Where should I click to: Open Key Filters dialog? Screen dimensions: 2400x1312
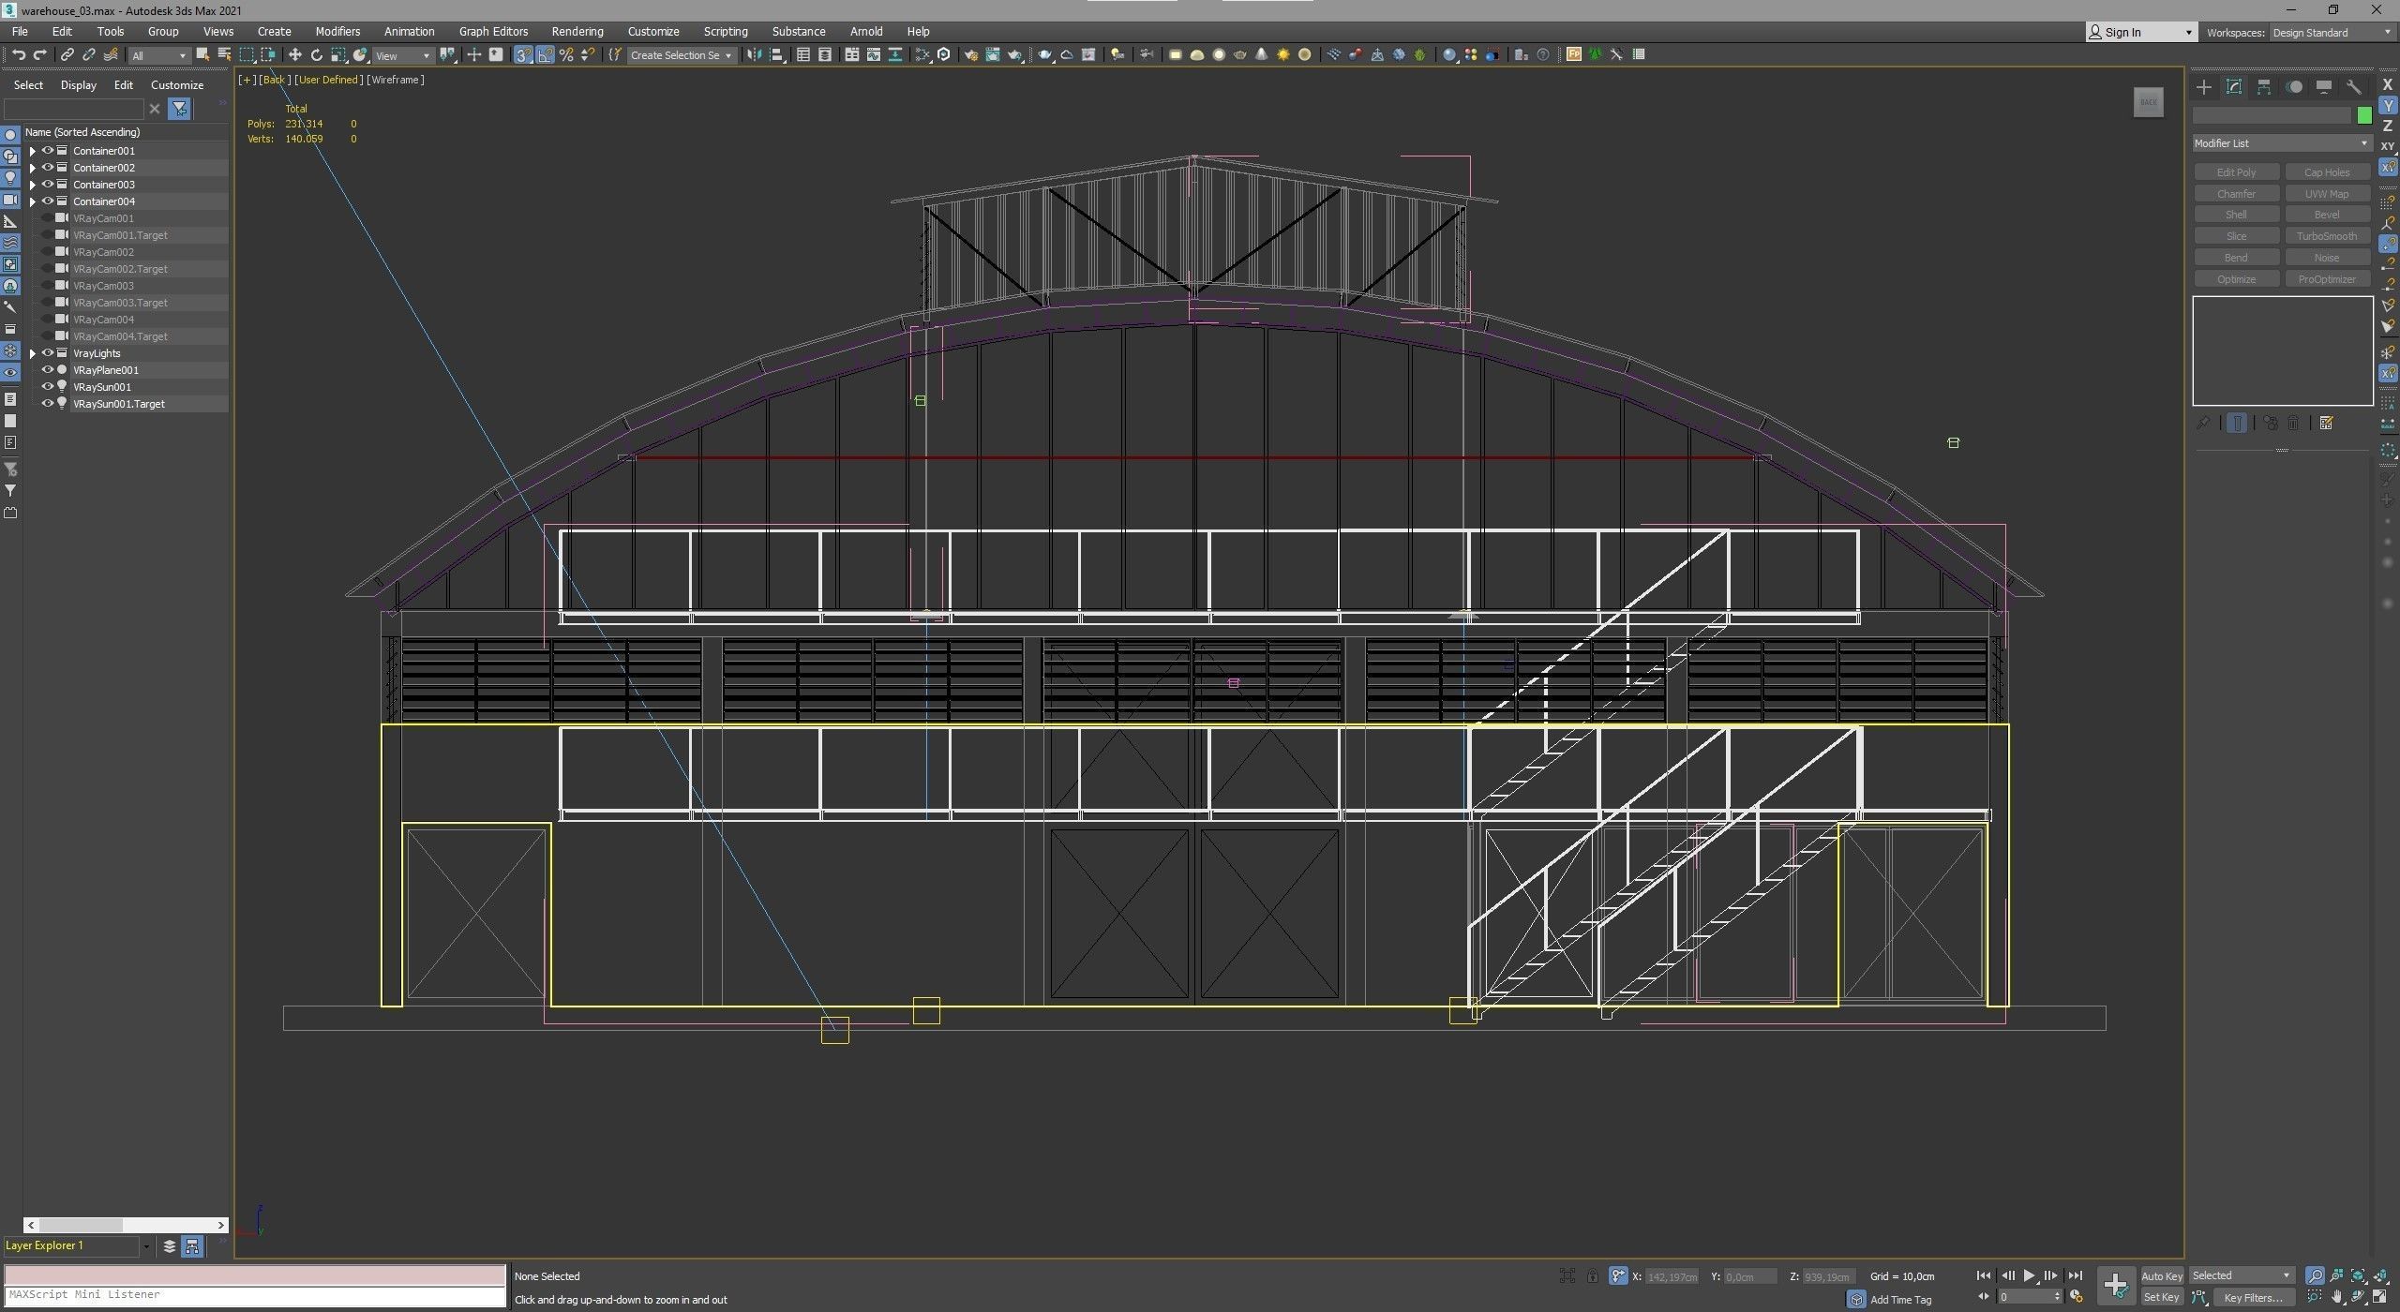pos(2253,1298)
